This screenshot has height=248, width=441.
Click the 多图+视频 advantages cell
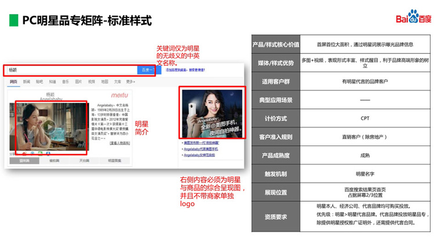[x=365, y=63]
